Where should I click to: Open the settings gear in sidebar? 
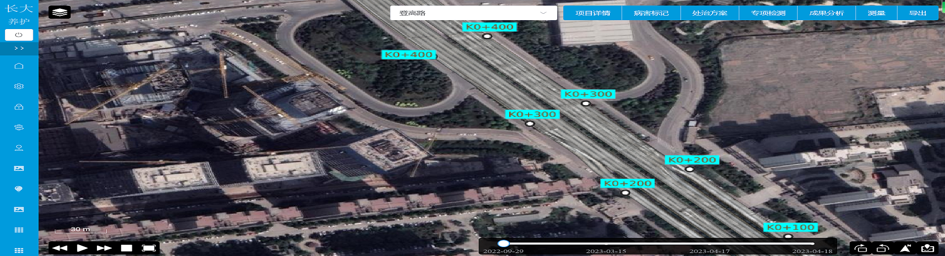19,86
